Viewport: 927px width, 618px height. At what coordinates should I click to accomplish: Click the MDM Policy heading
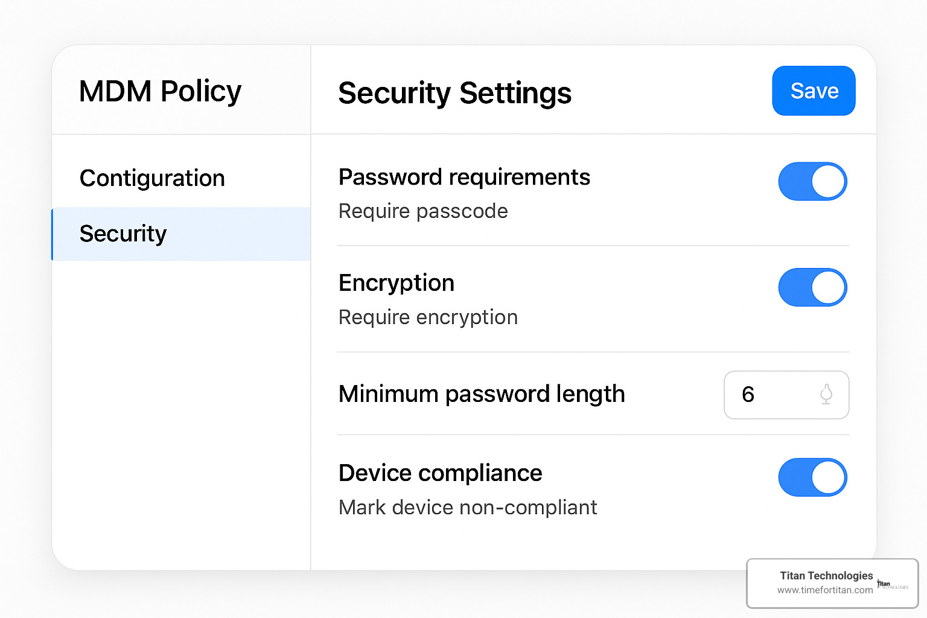(160, 92)
